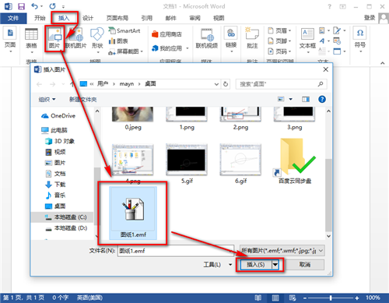Click the dialog back navigation arrow
This screenshot has width=389, height=303.
click(40, 84)
